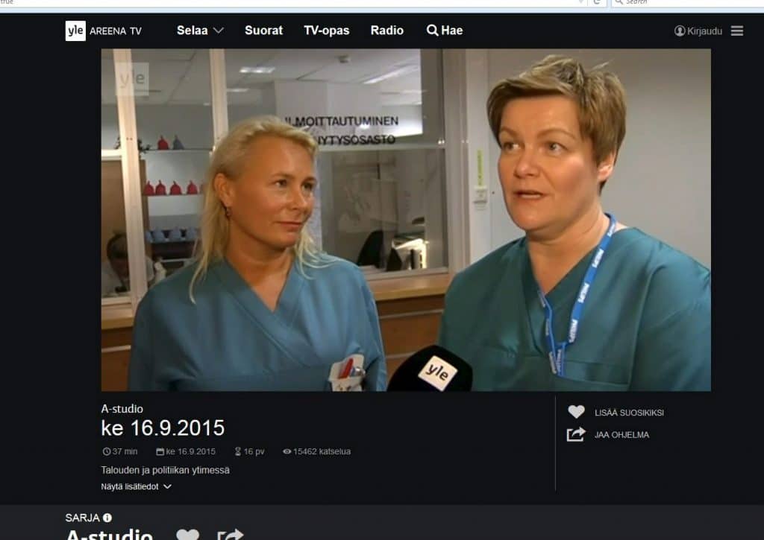This screenshot has width=764, height=540.
Task: Toggle the series favorite heart beside A-studio
Action: (187, 535)
